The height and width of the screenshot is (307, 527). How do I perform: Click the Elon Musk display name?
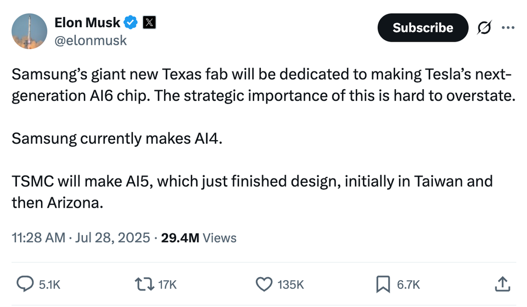pos(87,22)
